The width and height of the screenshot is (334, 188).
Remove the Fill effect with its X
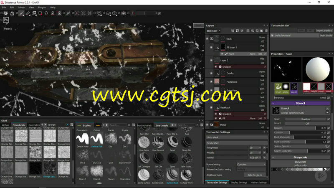pos(265,118)
